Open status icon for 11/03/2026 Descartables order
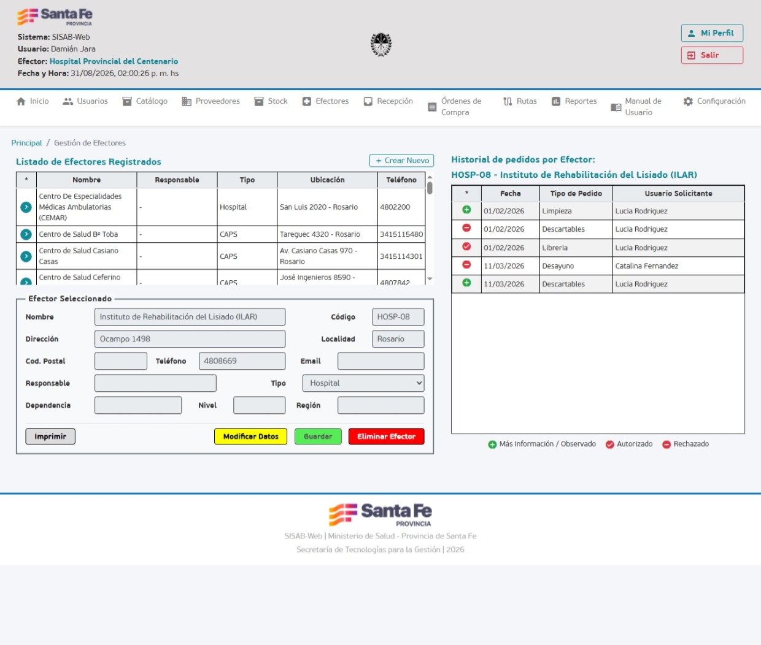The image size is (761, 645). point(466,283)
